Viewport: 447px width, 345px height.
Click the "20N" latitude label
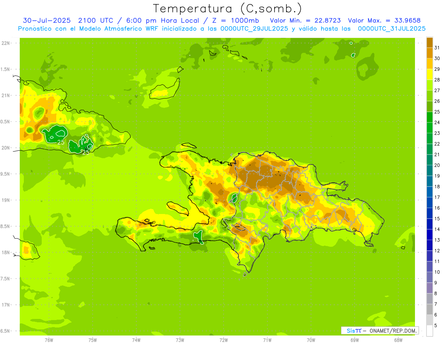click(x=6, y=148)
